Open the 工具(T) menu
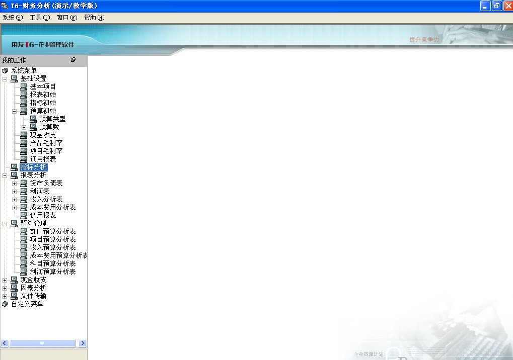 point(40,18)
